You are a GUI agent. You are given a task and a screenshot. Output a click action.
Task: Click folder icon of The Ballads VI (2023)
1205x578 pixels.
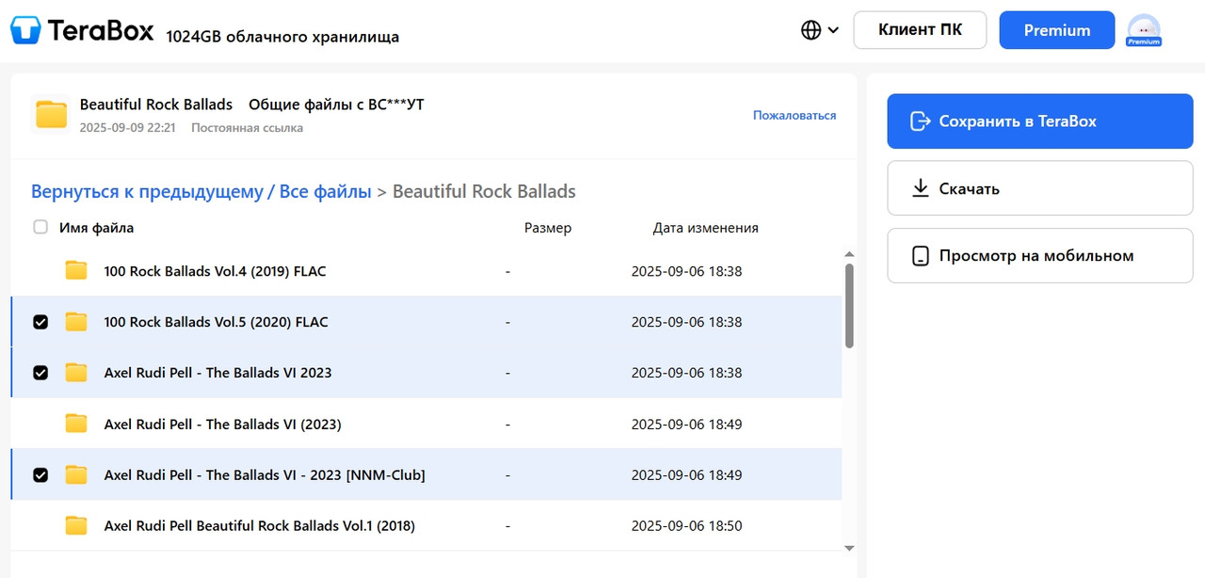(76, 424)
